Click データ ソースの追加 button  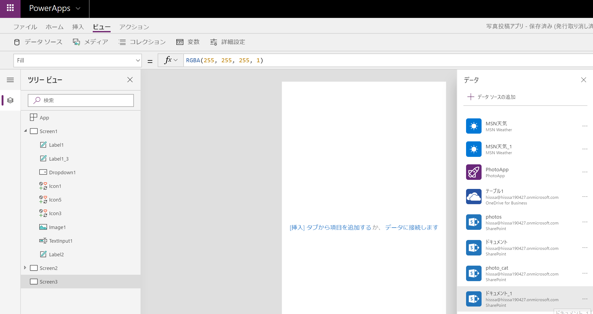coord(491,97)
